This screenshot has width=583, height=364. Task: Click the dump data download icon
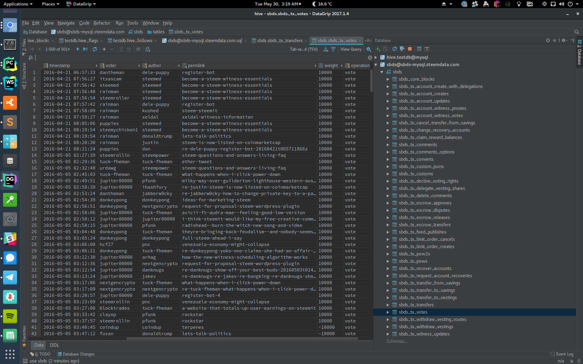point(326,49)
